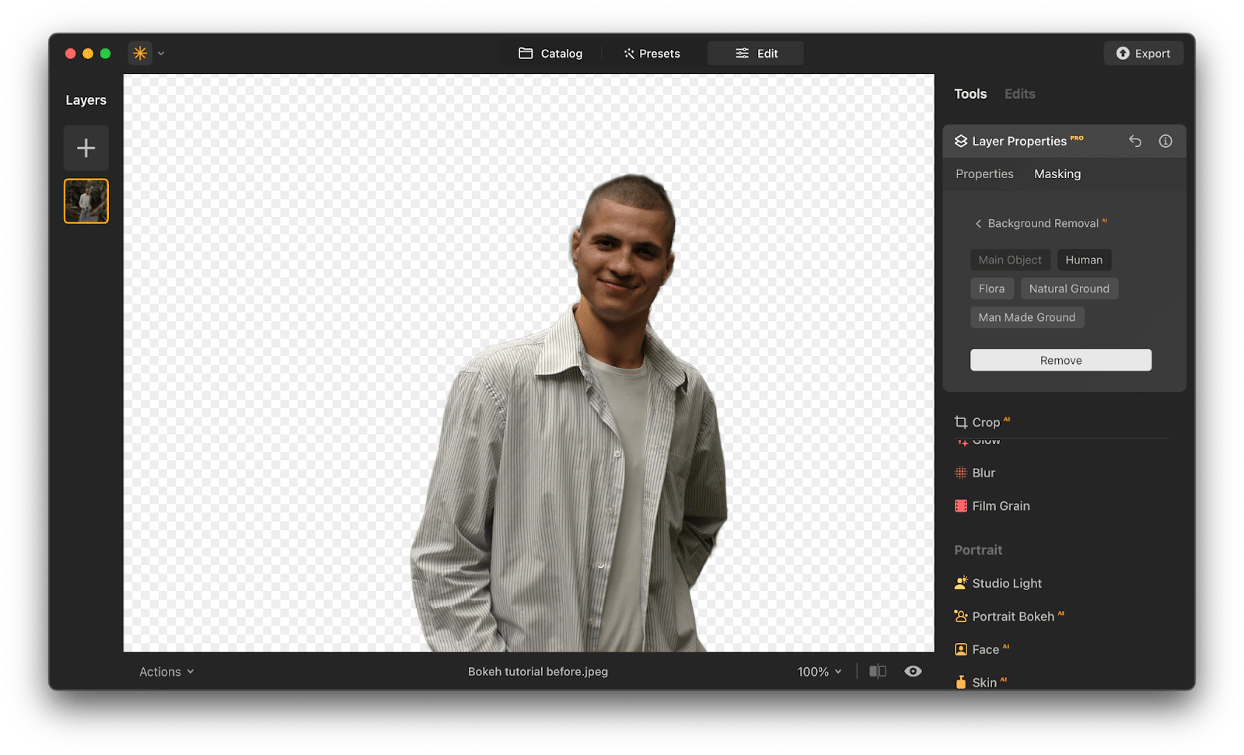Open the 100% zoom level dropdown
Viewport: 1244px width, 755px height.
818,671
